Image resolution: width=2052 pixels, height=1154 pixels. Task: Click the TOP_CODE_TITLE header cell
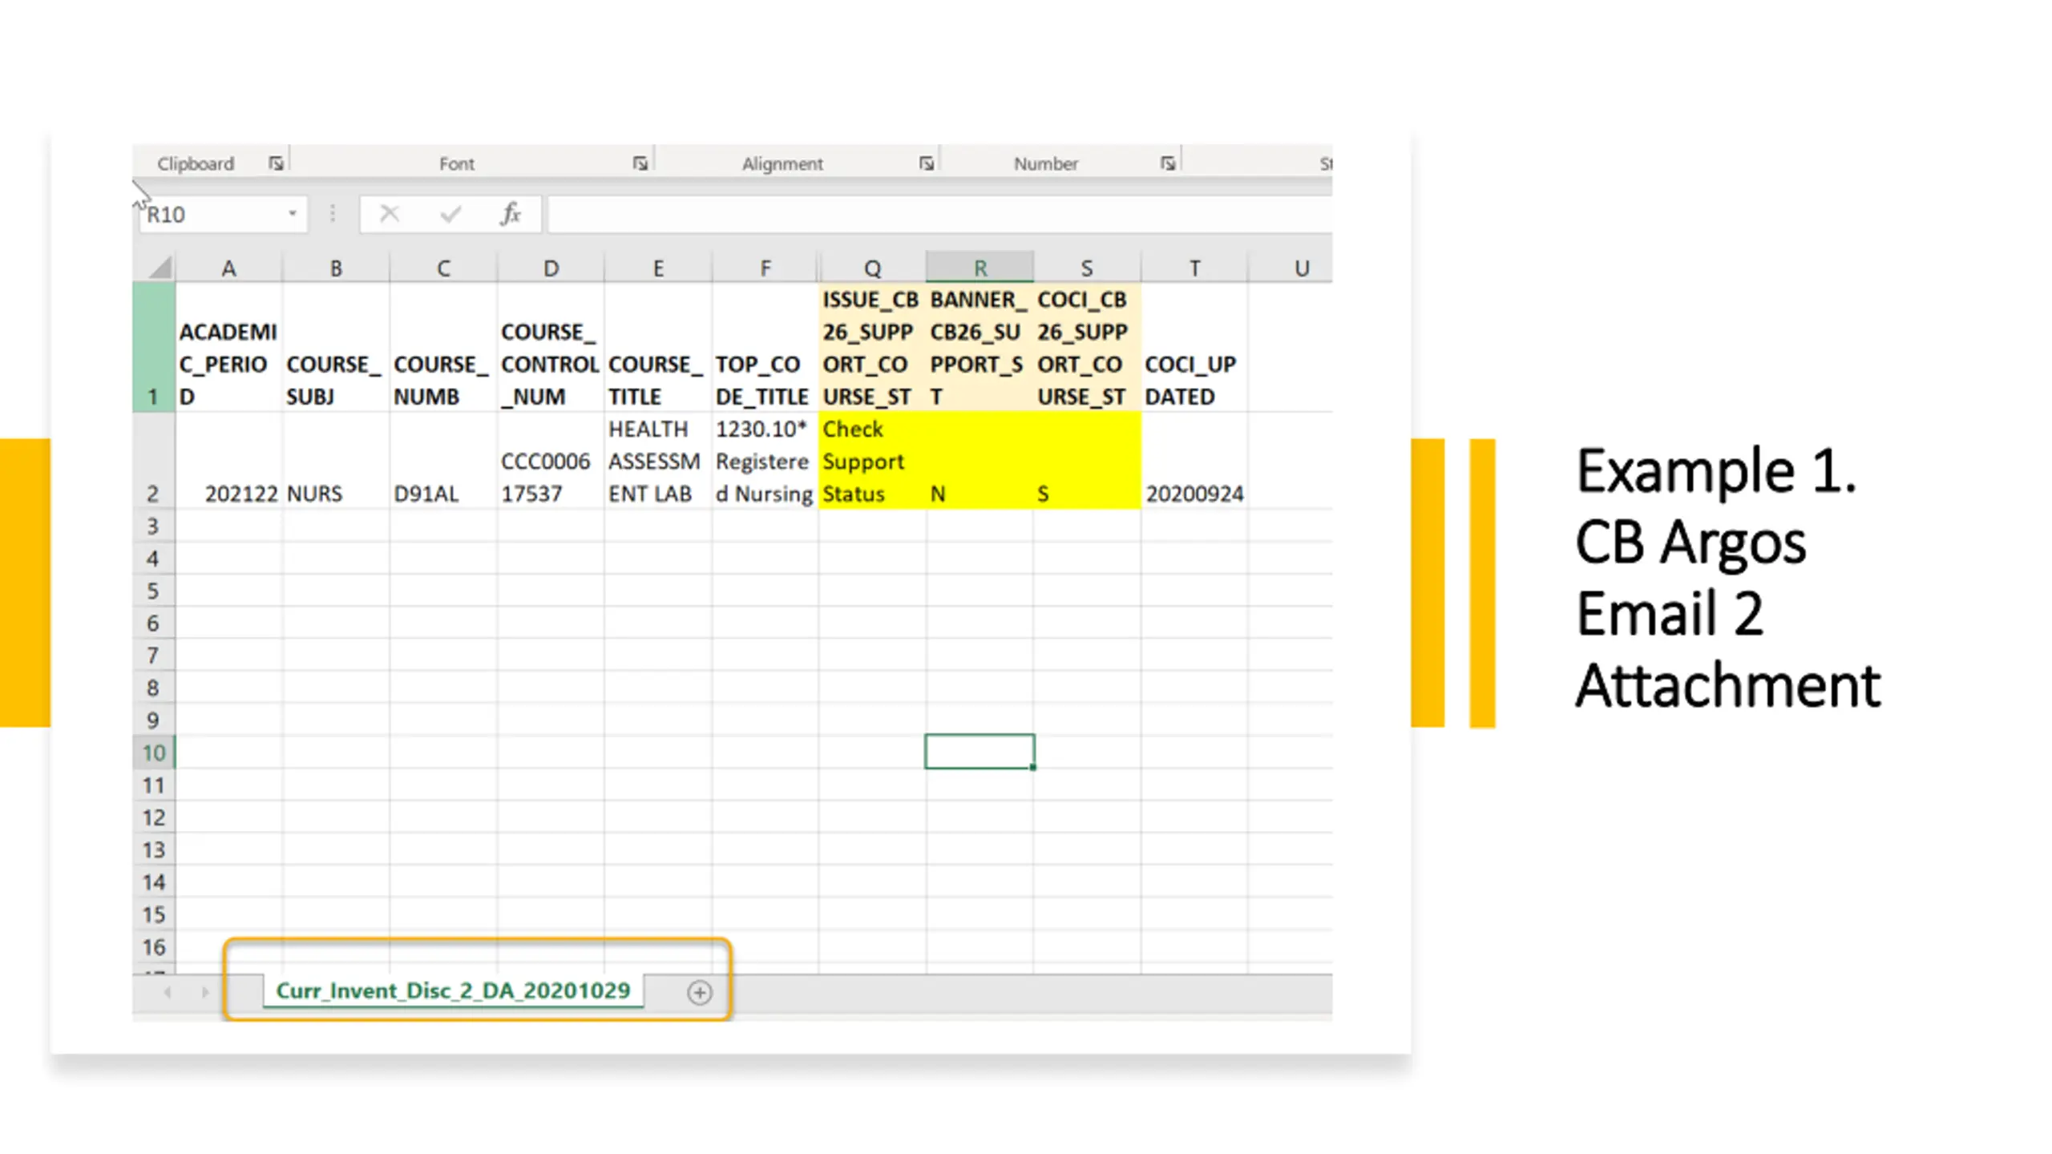click(x=765, y=348)
